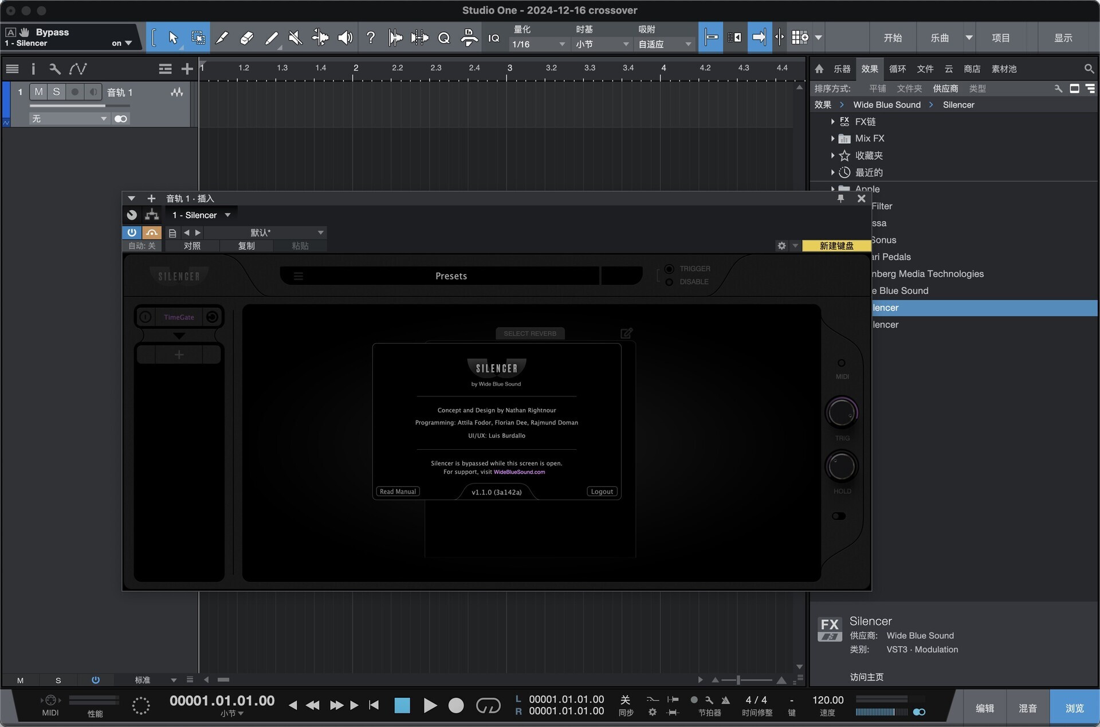Toggle autoscroll arrow icon in toolbar
Screen dimensions: 1100x727
(759, 38)
